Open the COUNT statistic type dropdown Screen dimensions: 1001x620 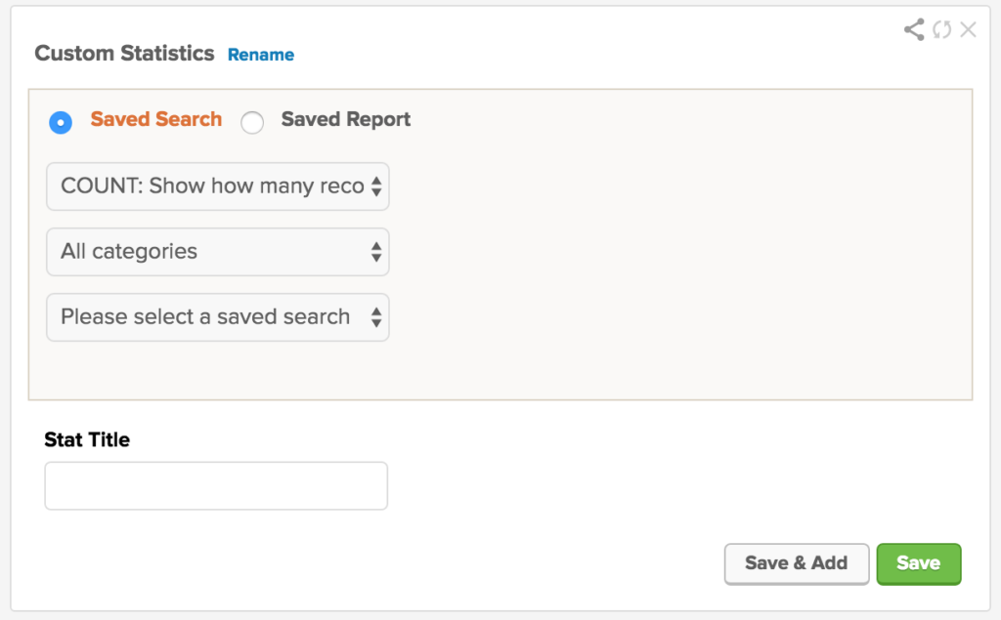(x=218, y=186)
